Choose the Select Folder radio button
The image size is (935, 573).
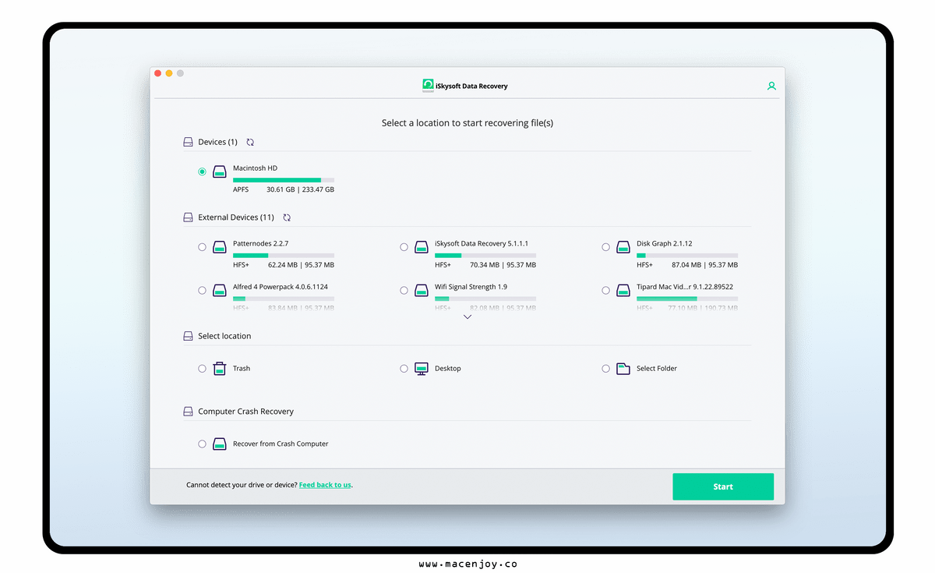tap(605, 369)
